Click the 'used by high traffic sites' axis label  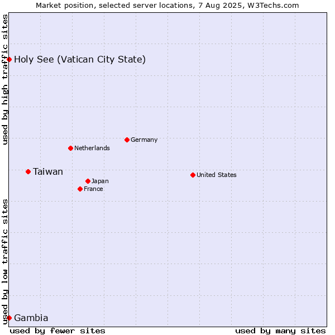(x=5, y=79)
